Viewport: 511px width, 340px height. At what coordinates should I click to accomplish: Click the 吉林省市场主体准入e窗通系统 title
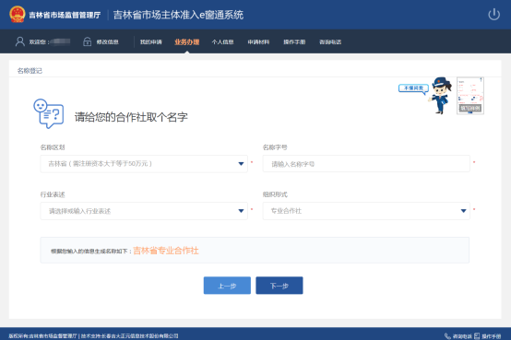click(x=178, y=15)
